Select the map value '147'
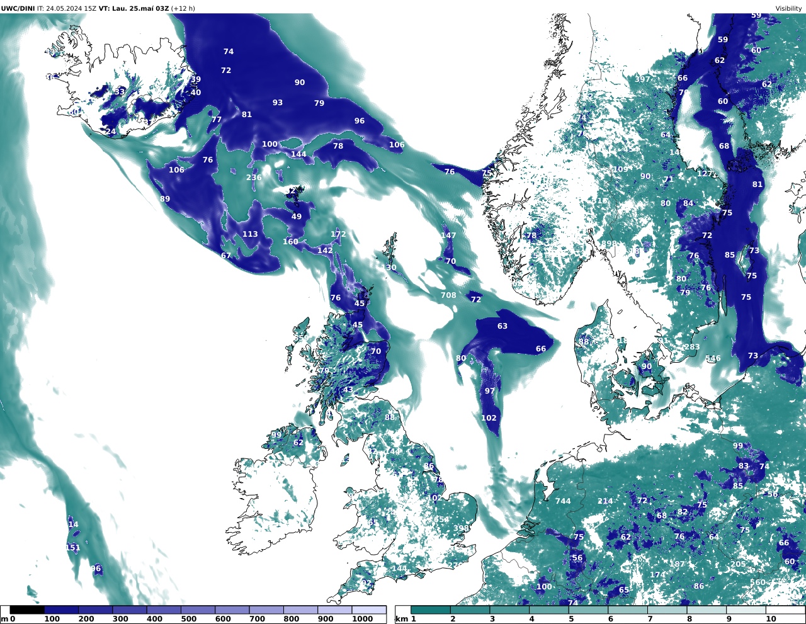The image size is (806, 624). point(448,235)
